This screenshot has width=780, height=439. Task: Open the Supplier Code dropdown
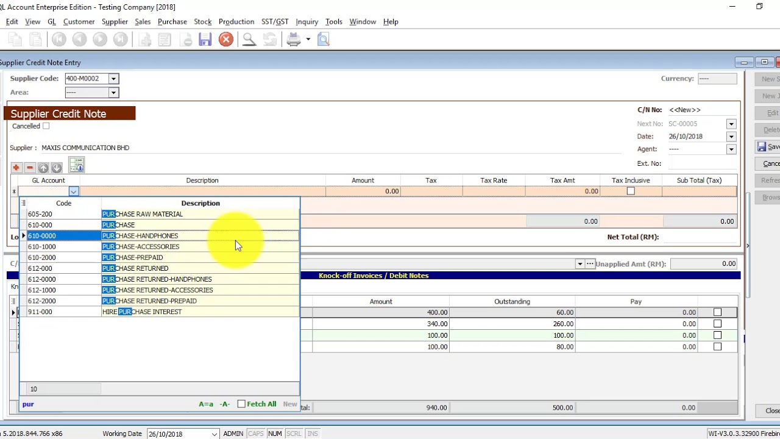click(x=113, y=79)
